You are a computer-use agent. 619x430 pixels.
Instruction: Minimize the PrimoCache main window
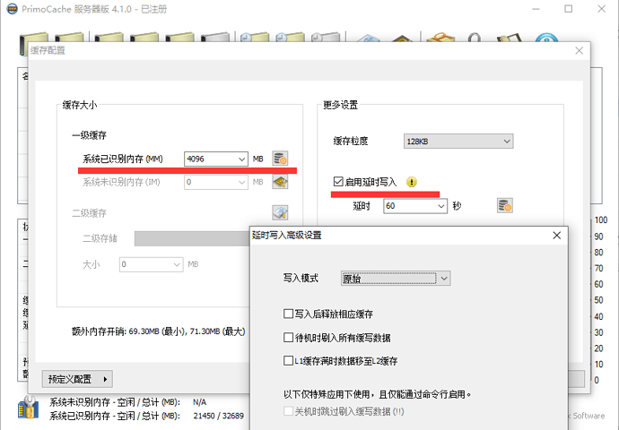point(536,9)
